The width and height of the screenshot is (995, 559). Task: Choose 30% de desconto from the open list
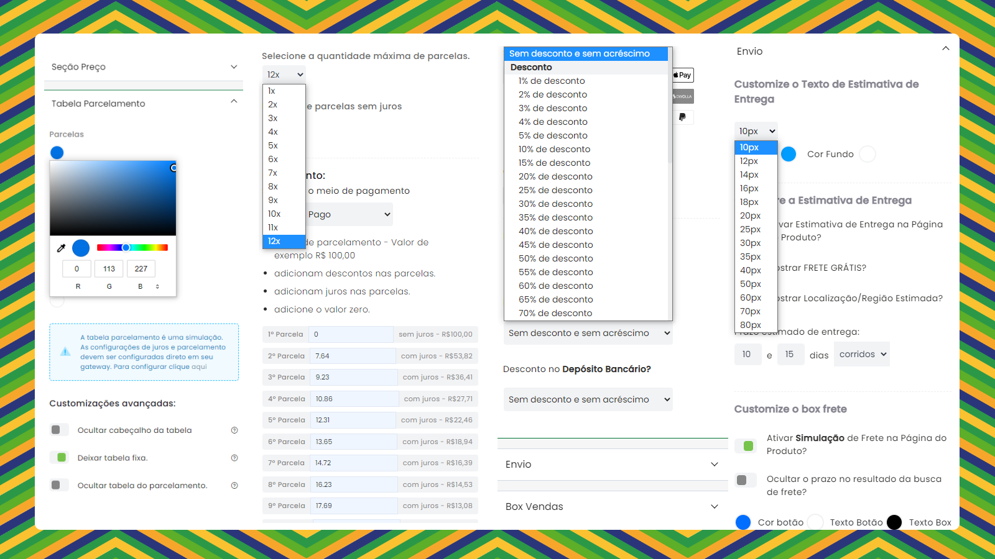point(555,203)
